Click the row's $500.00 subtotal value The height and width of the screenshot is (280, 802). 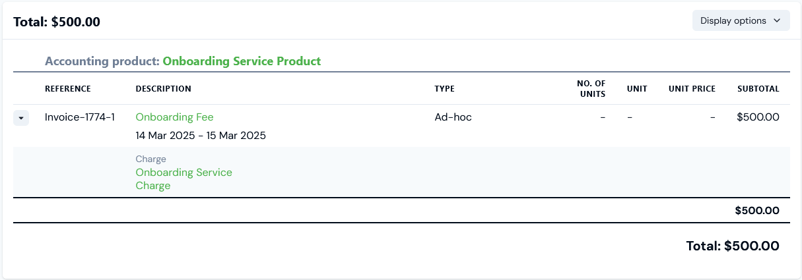(x=758, y=117)
